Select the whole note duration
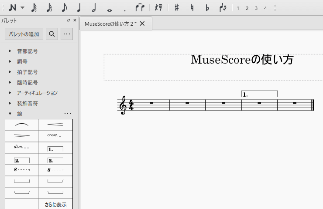The width and height of the screenshot is (323, 209). 110,10
